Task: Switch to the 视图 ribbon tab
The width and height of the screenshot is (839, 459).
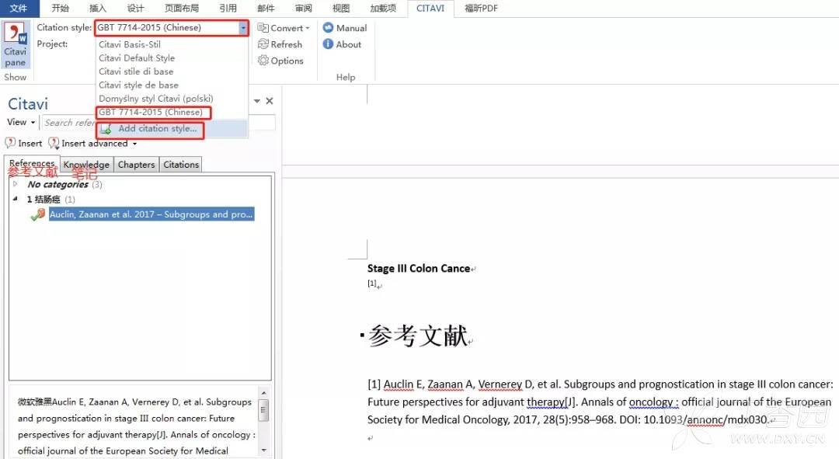Action: click(x=341, y=8)
